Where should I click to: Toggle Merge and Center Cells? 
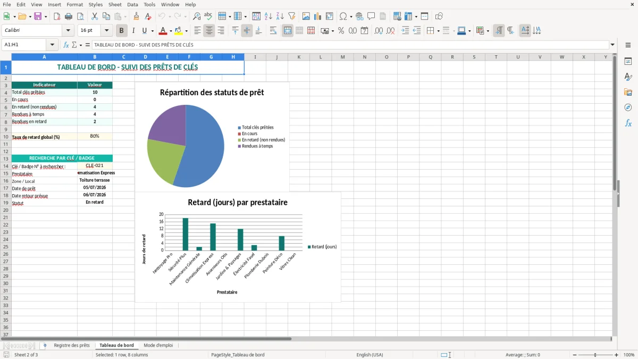288,31
